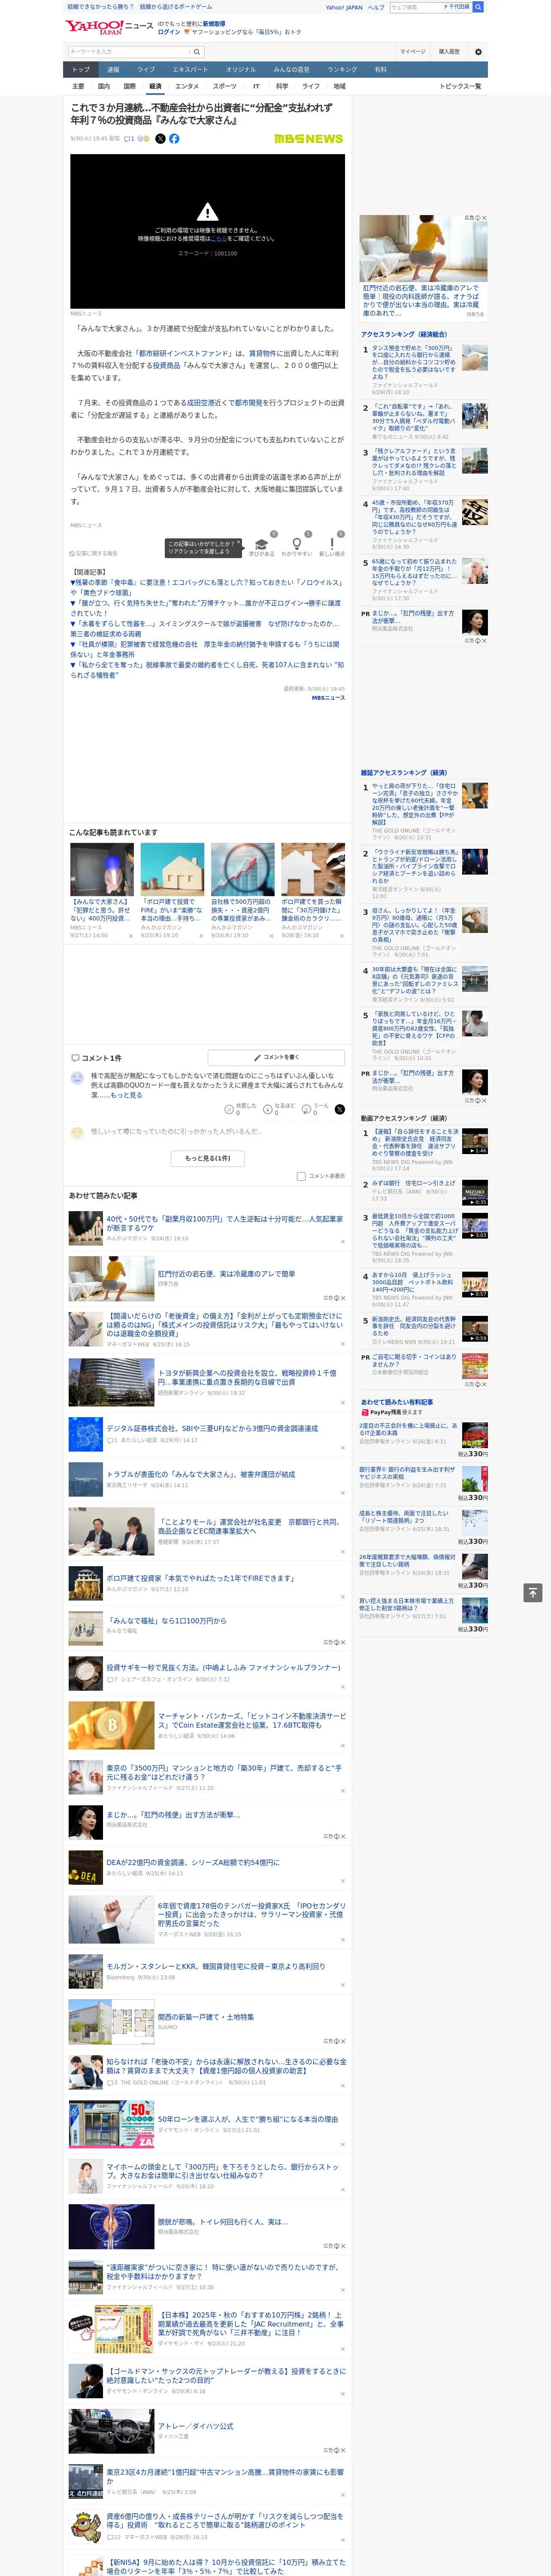Open the 速報 navigation tab
Viewport: 551px width, 2576px height.
pyautogui.click(x=113, y=70)
